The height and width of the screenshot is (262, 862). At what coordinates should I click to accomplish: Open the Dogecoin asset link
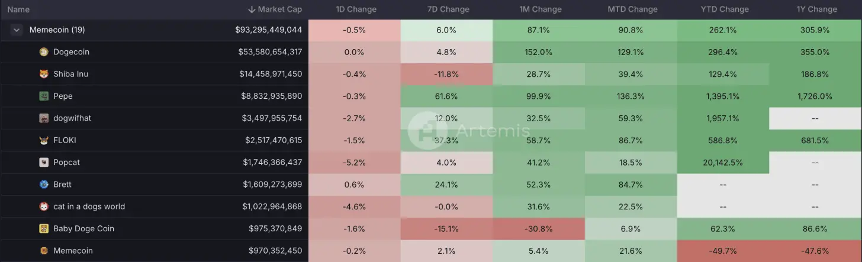coord(71,52)
